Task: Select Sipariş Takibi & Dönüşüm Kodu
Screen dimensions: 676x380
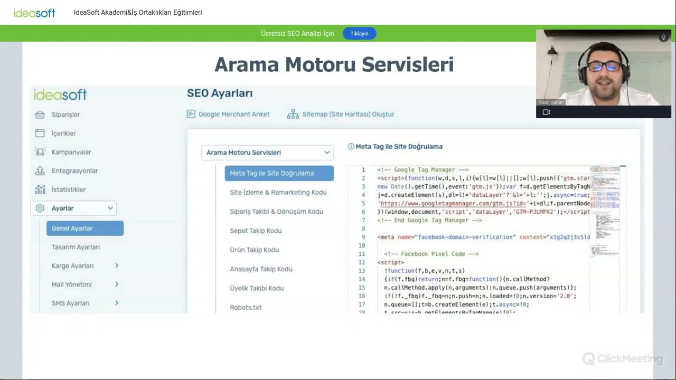Action: point(276,212)
